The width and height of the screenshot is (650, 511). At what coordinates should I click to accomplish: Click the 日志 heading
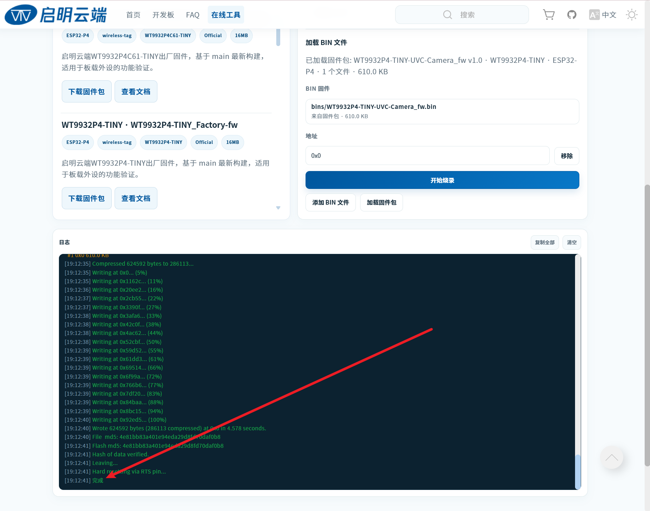click(64, 242)
